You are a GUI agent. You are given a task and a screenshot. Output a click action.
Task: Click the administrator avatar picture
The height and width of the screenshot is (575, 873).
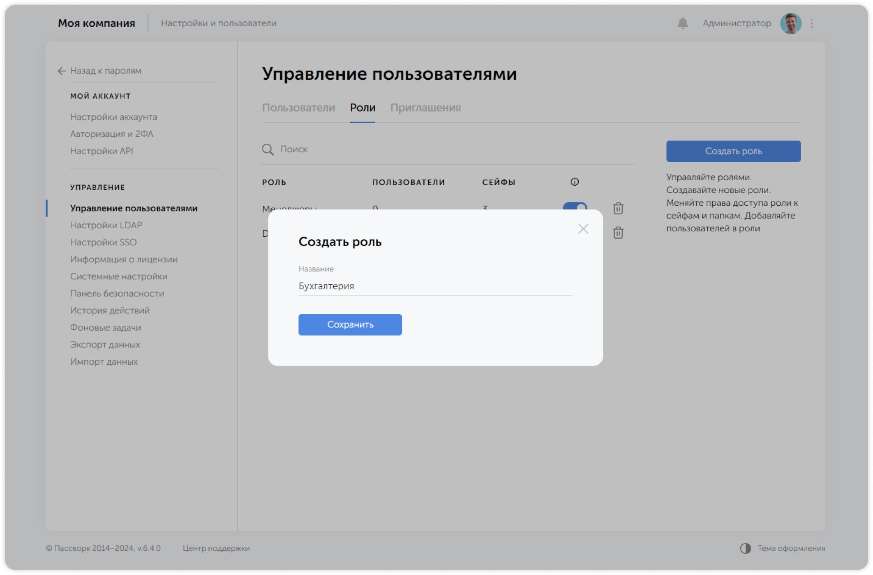click(791, 23)
